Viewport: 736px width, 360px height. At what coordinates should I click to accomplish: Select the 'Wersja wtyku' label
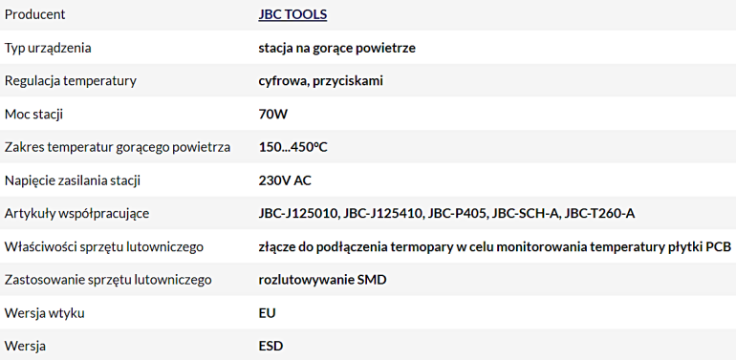(x=45, y=313)
